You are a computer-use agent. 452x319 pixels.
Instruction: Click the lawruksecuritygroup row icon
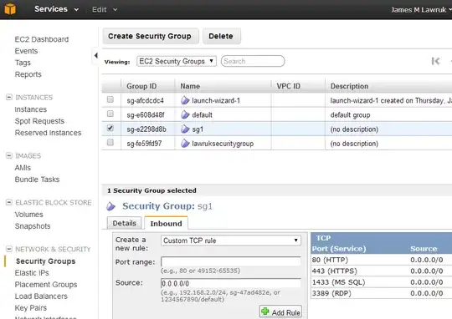click(185, 144)
